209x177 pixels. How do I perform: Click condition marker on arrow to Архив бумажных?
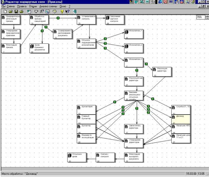[42, 31]
